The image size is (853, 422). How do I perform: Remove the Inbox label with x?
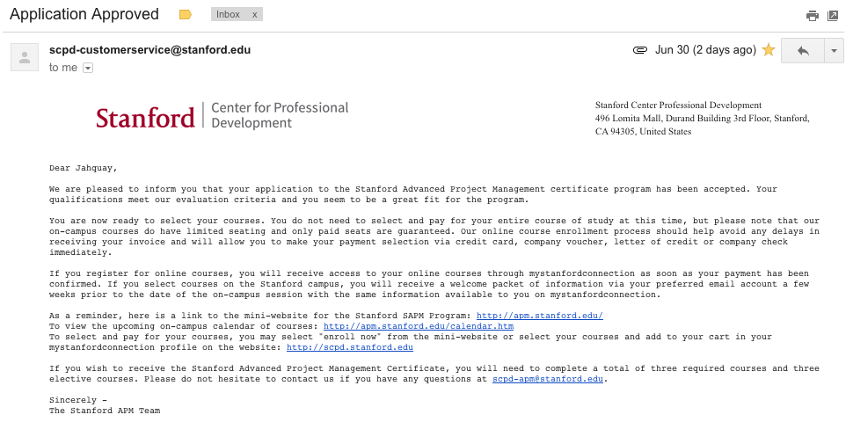tap(254, 15)
